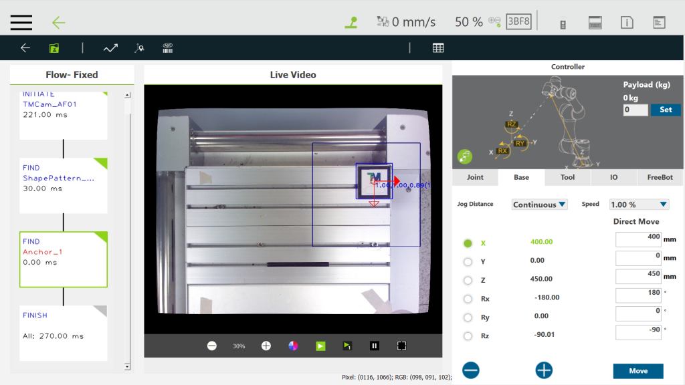Select the Z axis radio button
Image resolution: width=685 pixels, height=385 pixels.
click(x=468, y=280)
